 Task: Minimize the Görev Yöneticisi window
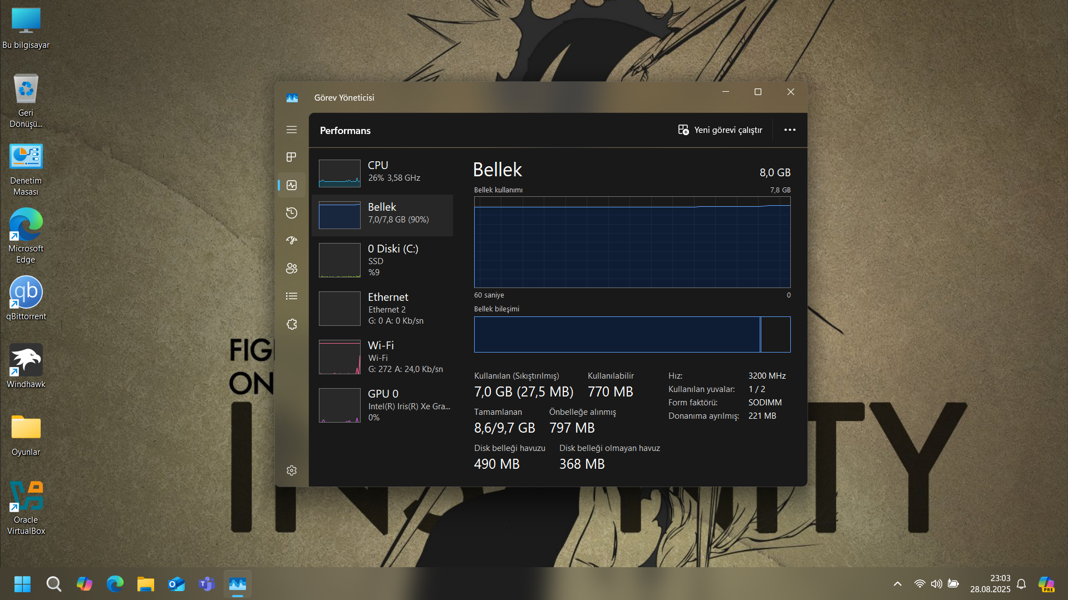[x=726, y=92]
